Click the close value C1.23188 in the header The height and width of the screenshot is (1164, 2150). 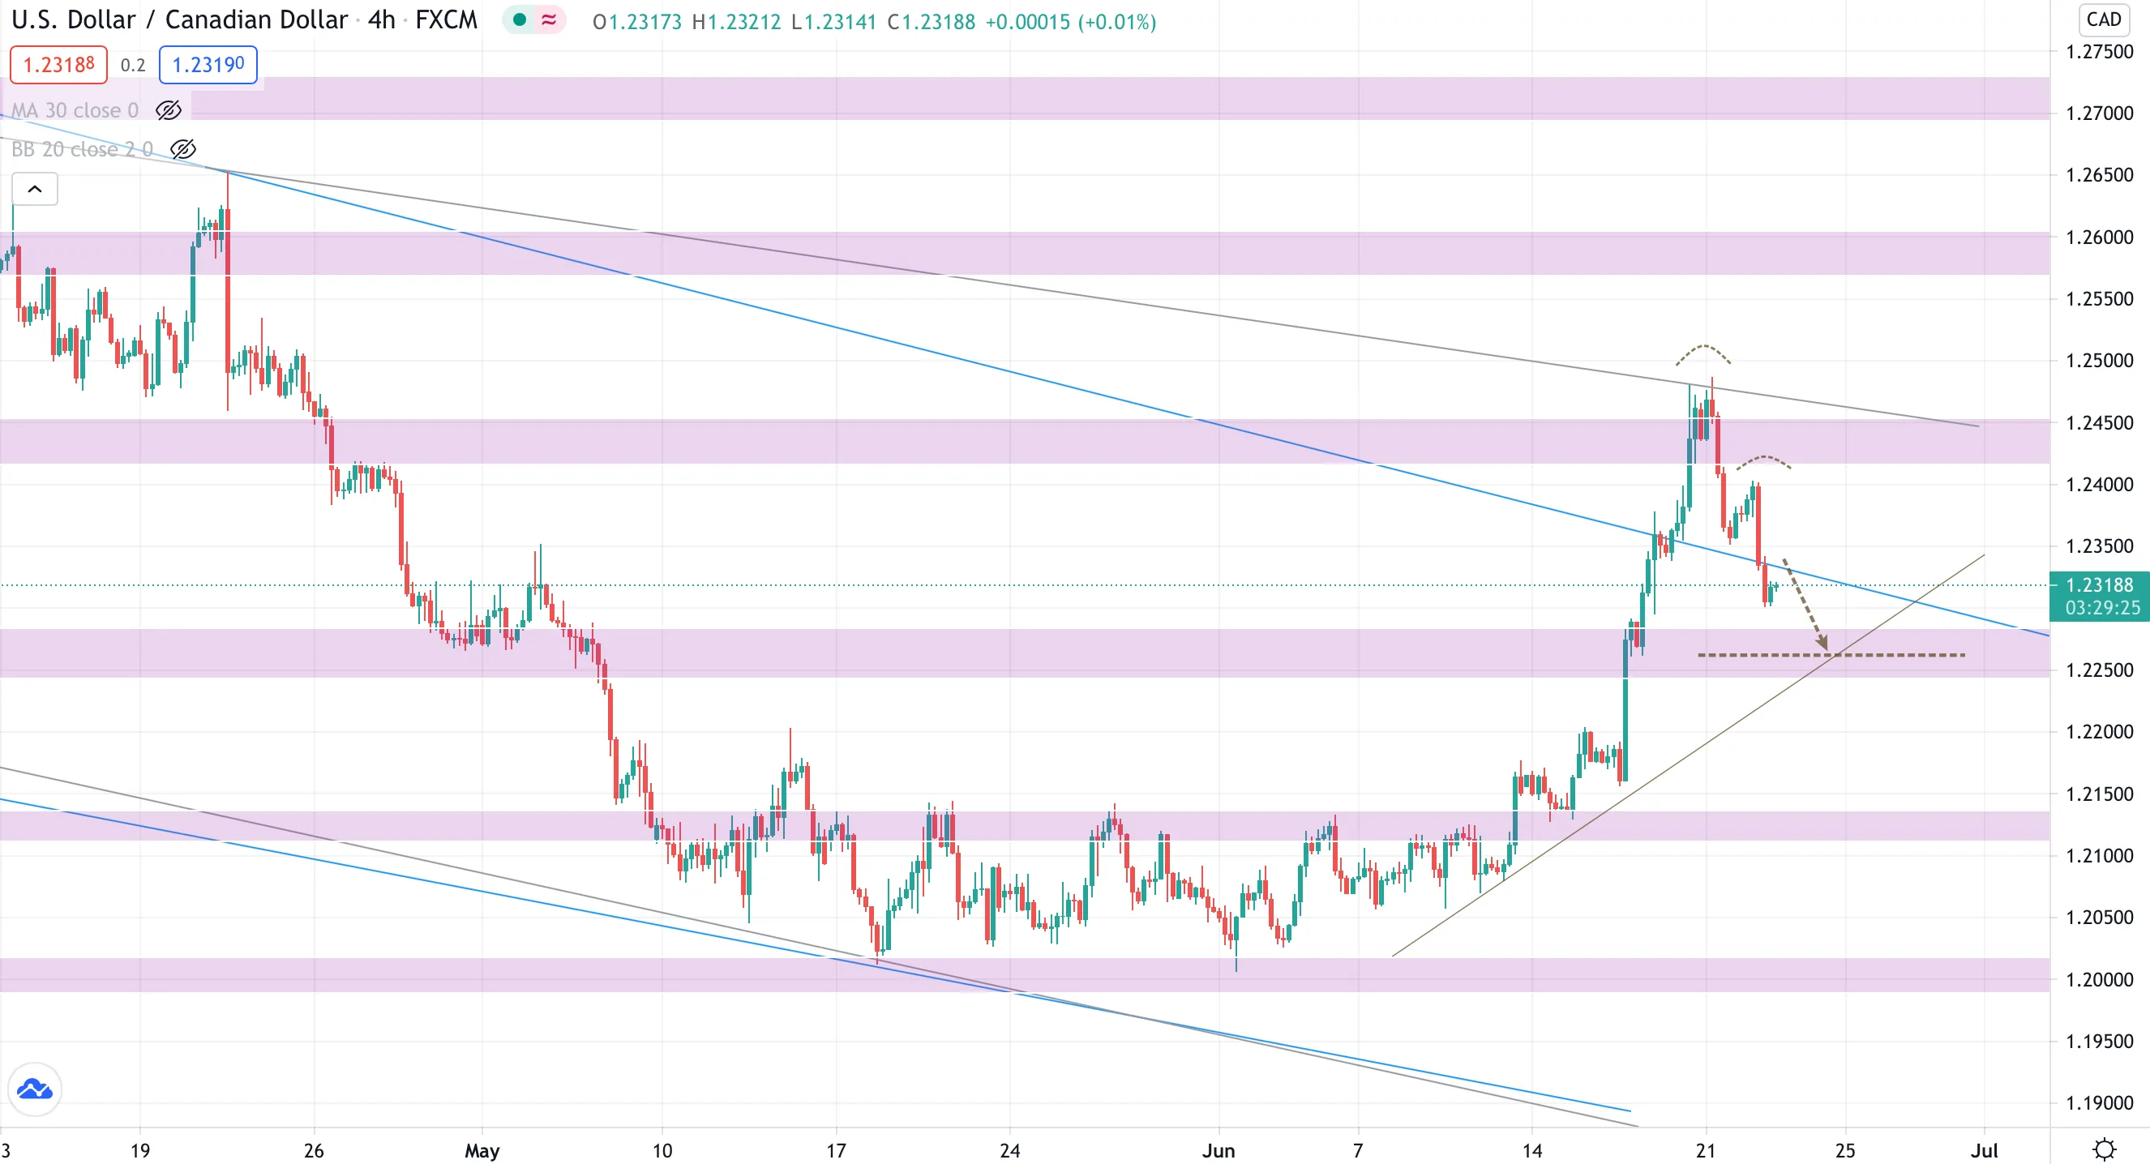click(931, 22)
